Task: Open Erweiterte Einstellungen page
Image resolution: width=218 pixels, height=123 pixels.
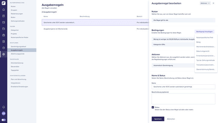Action: tap(19, 87)
